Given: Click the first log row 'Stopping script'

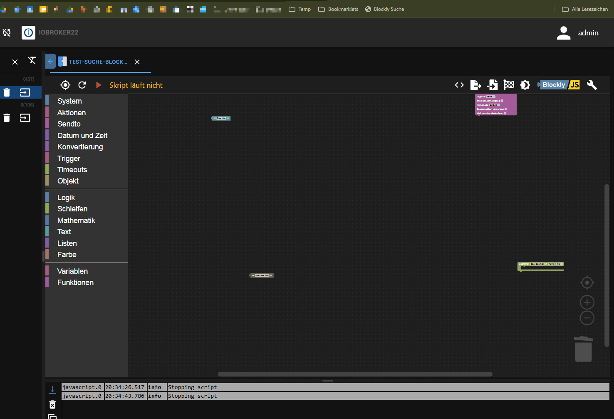Looking at the screenshot, I should [335, 387].
